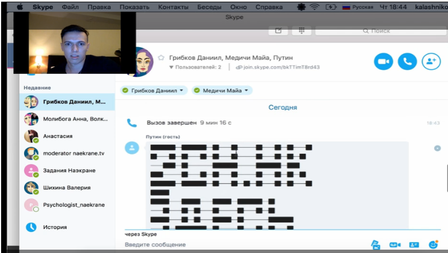Click the menu bar clock Чт 18:44
This screenshot has width=448, height=253.
click(x=393, y=7)
